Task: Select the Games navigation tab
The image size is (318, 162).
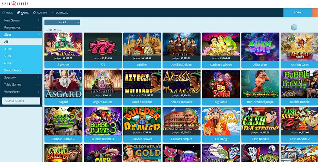Action: 23,13
